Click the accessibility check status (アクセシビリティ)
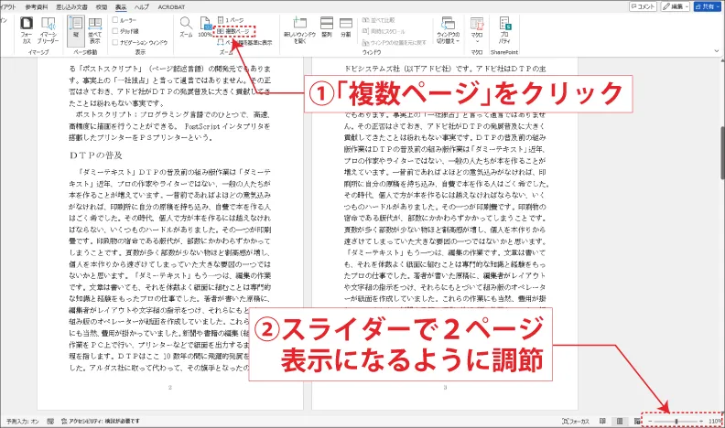 pos(101,421)
